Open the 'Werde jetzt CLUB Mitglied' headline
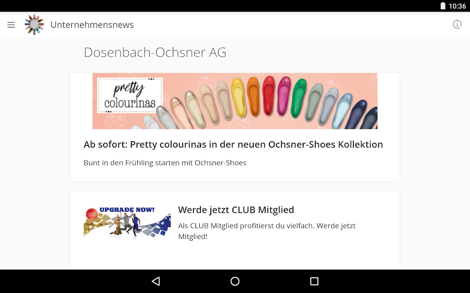The image size is (470, 293). point(236,210)
